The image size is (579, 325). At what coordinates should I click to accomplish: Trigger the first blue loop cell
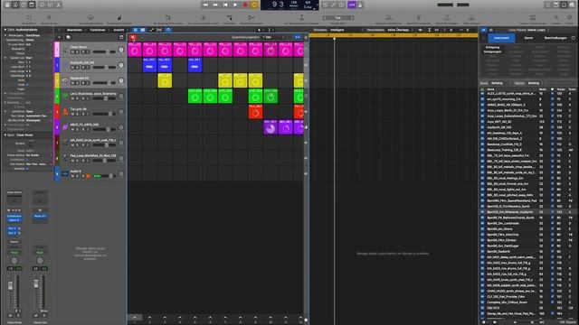coord(149,65)
